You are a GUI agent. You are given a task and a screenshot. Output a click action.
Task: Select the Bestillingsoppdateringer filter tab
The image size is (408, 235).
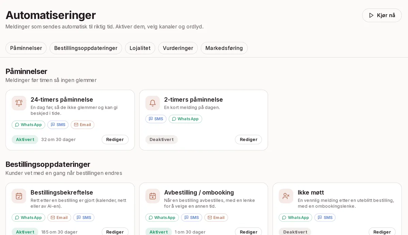coord(86,48)
